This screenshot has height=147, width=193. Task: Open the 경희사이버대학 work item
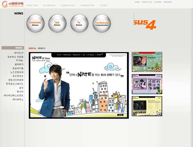[x=16, y=80]
